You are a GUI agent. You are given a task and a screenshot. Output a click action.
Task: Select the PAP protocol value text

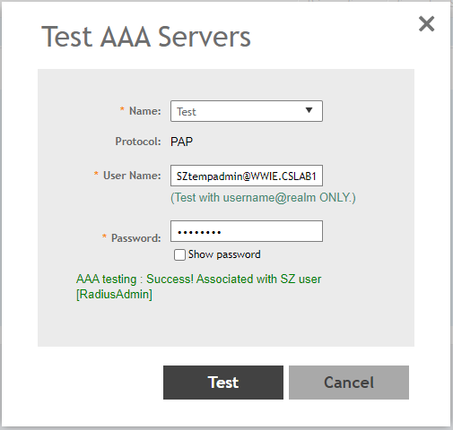(181, 142)
